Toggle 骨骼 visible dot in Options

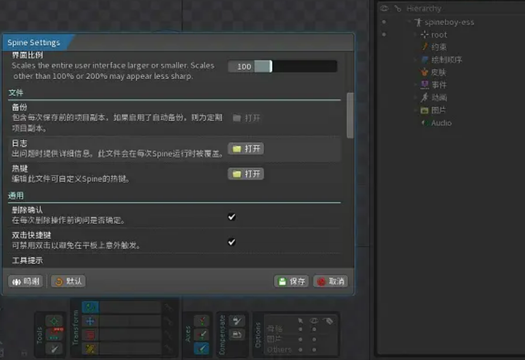(314, 329)
